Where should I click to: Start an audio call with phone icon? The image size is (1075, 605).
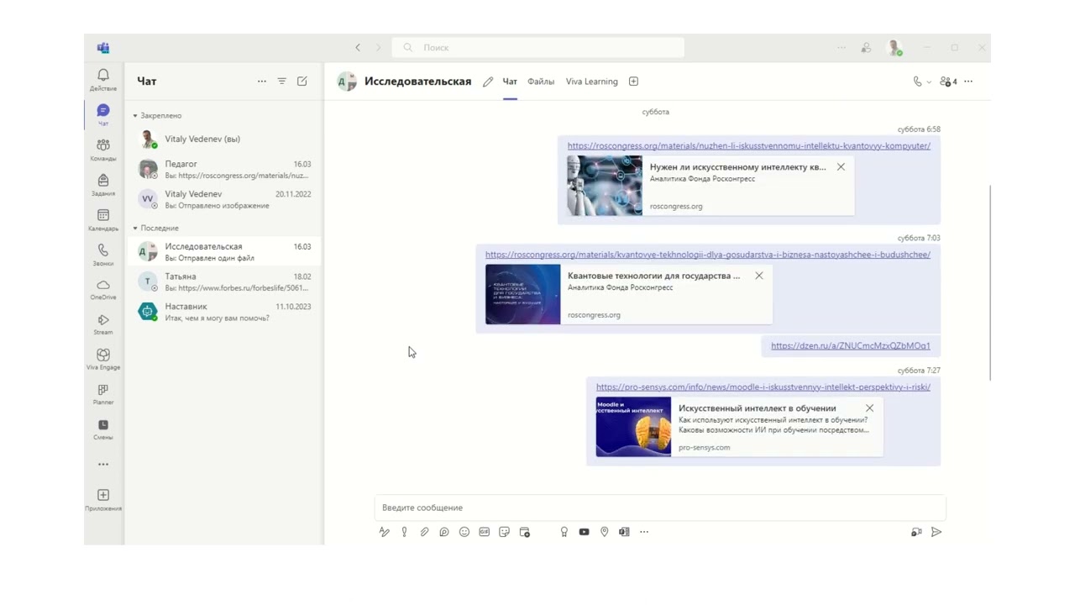tap(917, 82)
